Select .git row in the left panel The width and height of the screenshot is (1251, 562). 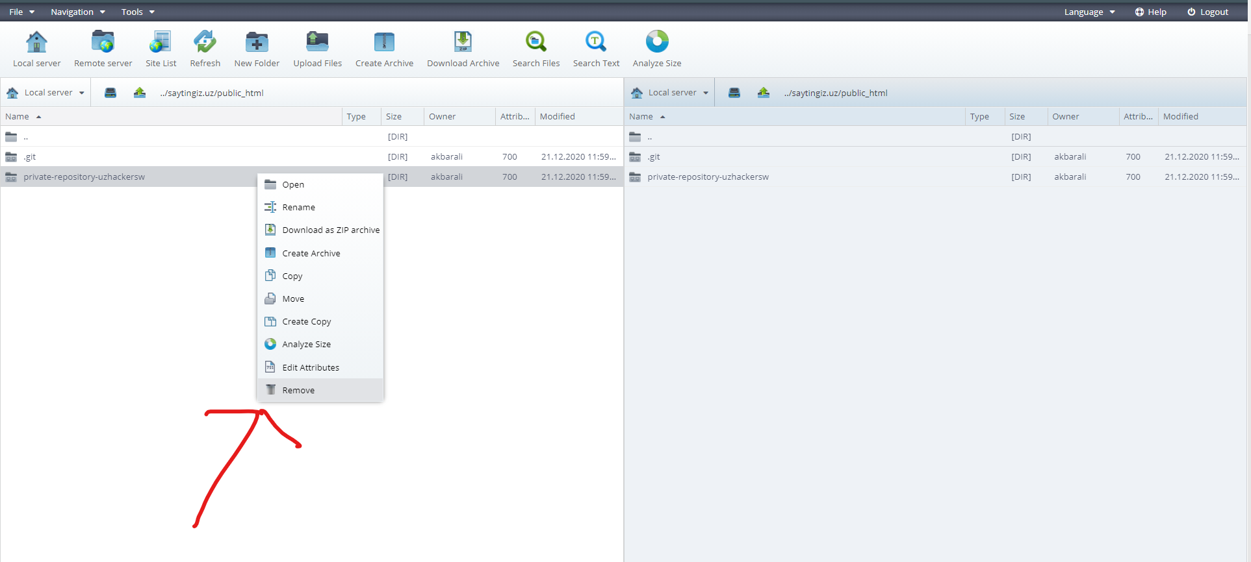[312, 156]
